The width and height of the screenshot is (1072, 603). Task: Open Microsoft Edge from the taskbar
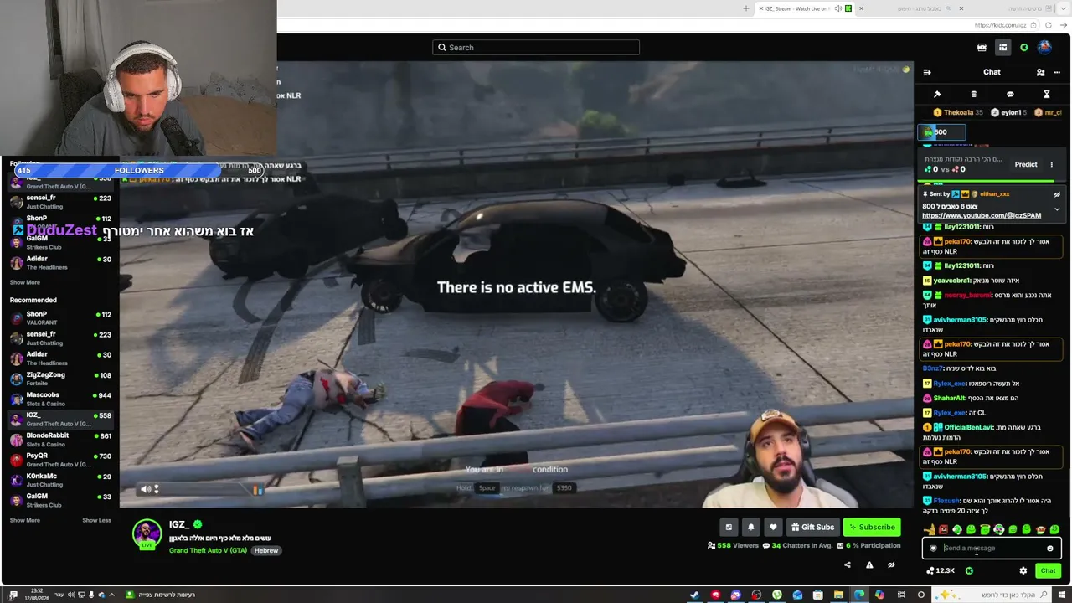coord(859,595)
